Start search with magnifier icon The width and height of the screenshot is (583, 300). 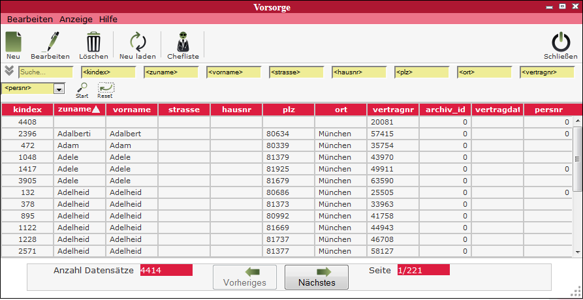82,87
